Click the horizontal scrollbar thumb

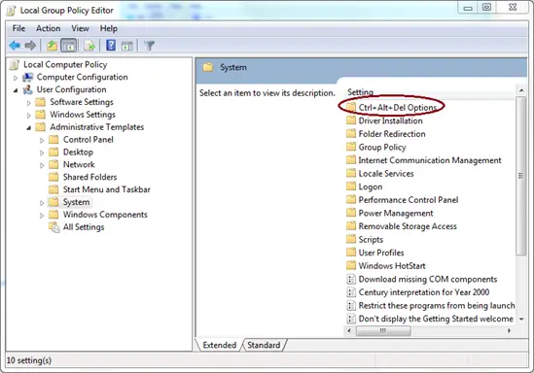(383, 330)
